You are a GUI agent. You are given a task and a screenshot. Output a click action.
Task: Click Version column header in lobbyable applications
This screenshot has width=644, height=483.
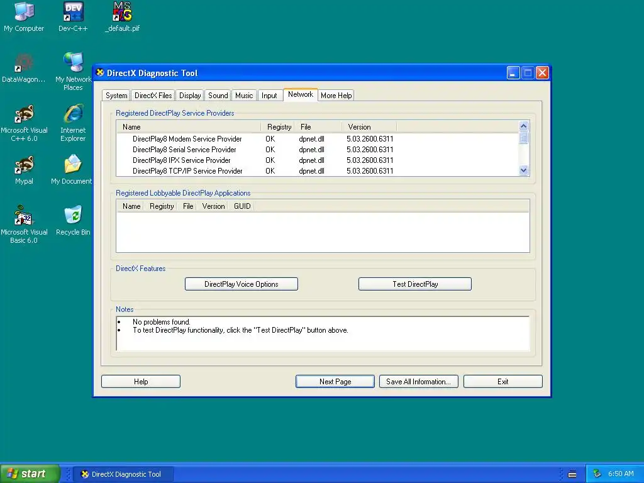pyautogui.click(x=213, y=206)
